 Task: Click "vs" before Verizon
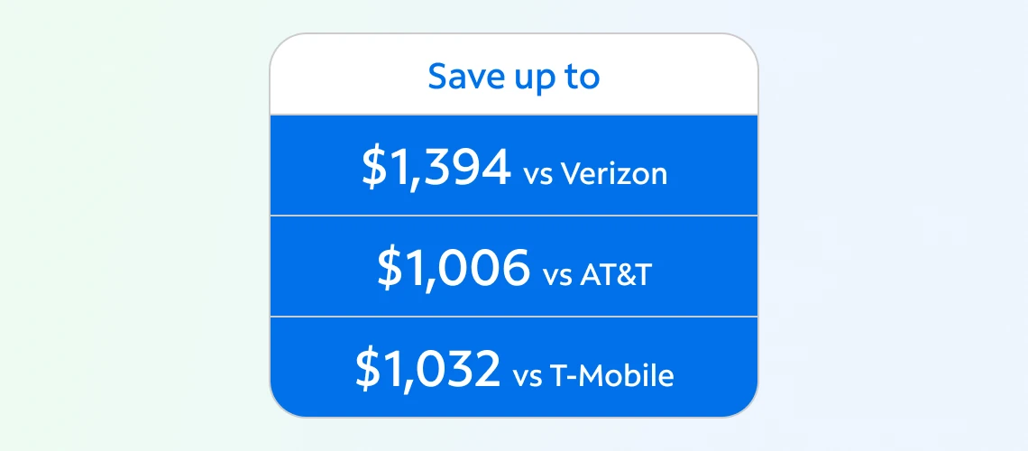click(539, 174)
